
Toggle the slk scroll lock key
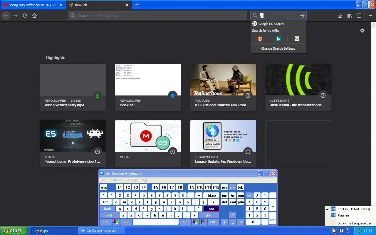pyautogui.click(x=232, y=187)
